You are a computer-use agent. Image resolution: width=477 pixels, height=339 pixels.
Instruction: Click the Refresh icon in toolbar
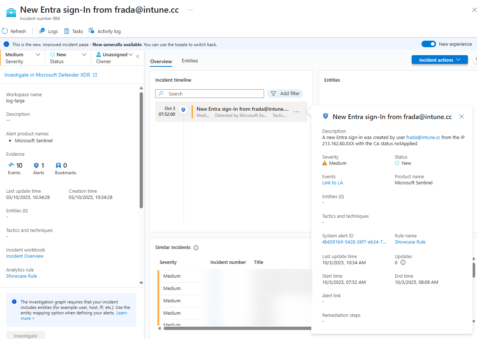tap(5, 31)
